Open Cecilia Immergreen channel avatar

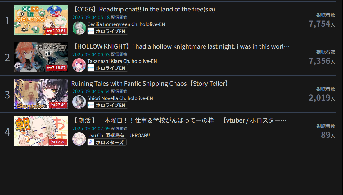coord(79,28)
